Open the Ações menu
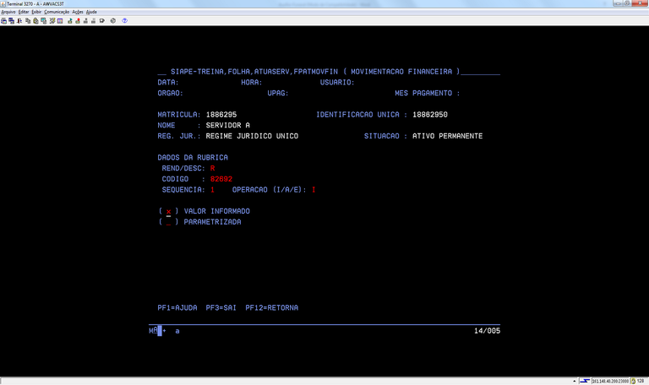 [78, 12]
